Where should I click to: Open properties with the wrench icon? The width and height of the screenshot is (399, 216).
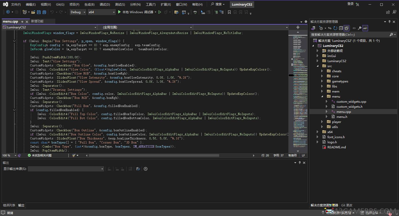pyautogui.click(x=359, y=28)
